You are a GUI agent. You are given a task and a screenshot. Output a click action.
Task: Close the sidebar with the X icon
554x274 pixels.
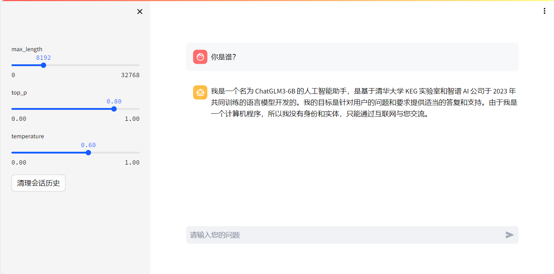140,12
